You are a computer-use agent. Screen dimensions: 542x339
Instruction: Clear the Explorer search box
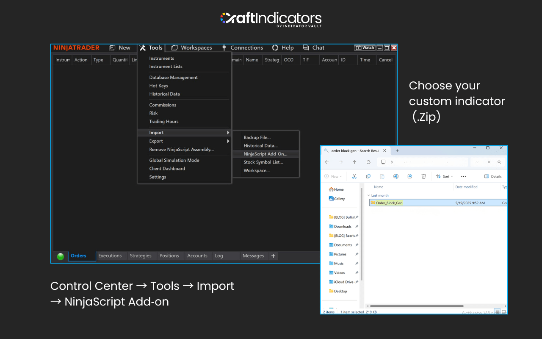[x=489, y=162]
